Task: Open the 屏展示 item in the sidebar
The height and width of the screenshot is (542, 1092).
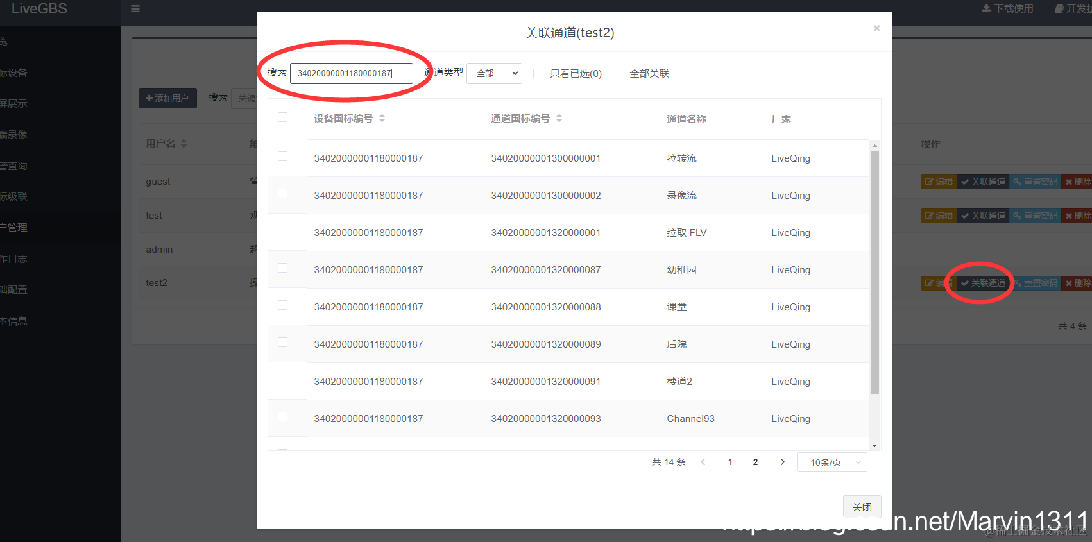Action: [x=13, y=103]
